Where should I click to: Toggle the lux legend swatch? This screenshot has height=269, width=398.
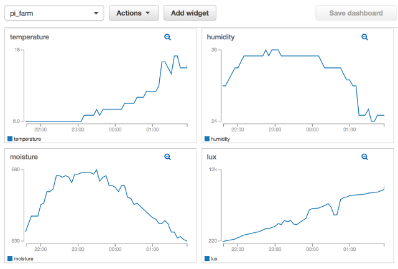point(207,258)
